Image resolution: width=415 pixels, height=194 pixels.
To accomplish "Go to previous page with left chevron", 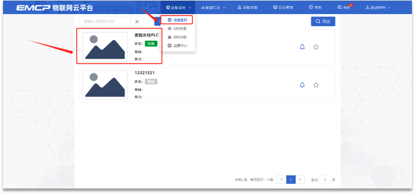I will click(x=282, y=179).
